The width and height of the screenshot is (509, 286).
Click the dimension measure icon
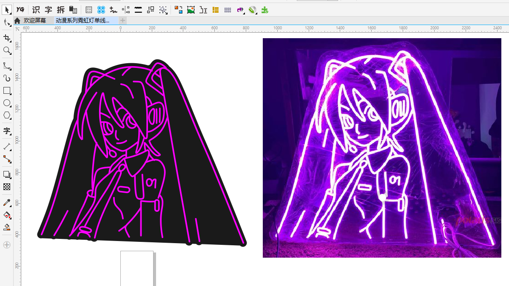point(203,10)
